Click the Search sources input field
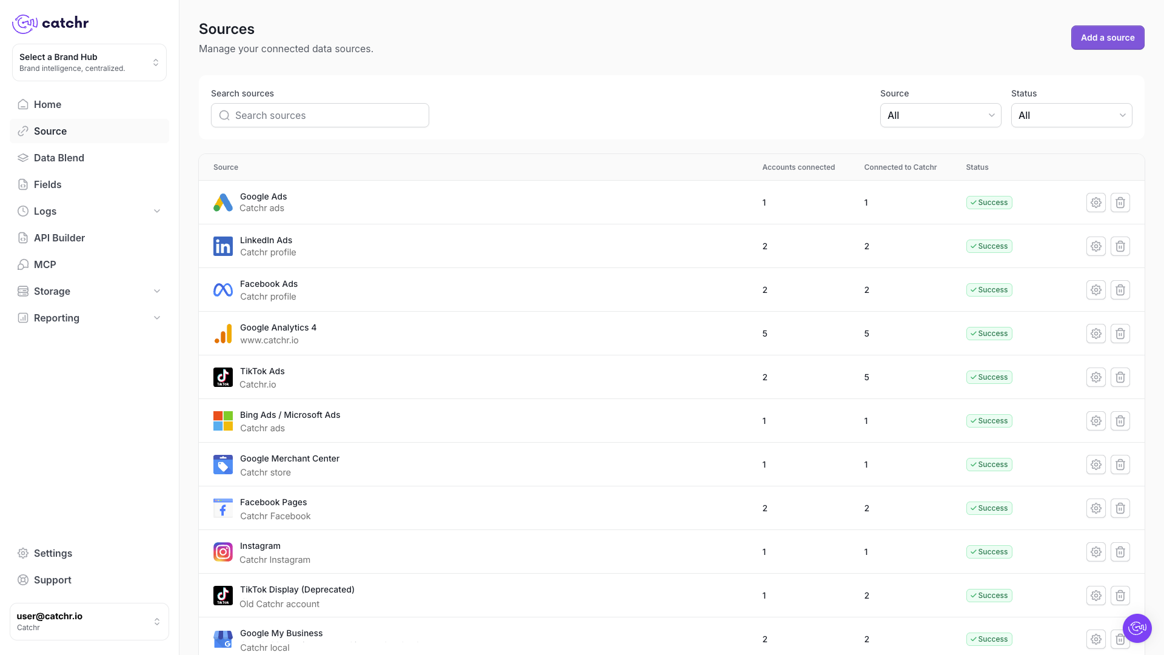The image size is (1164, 655). (320, 115)
